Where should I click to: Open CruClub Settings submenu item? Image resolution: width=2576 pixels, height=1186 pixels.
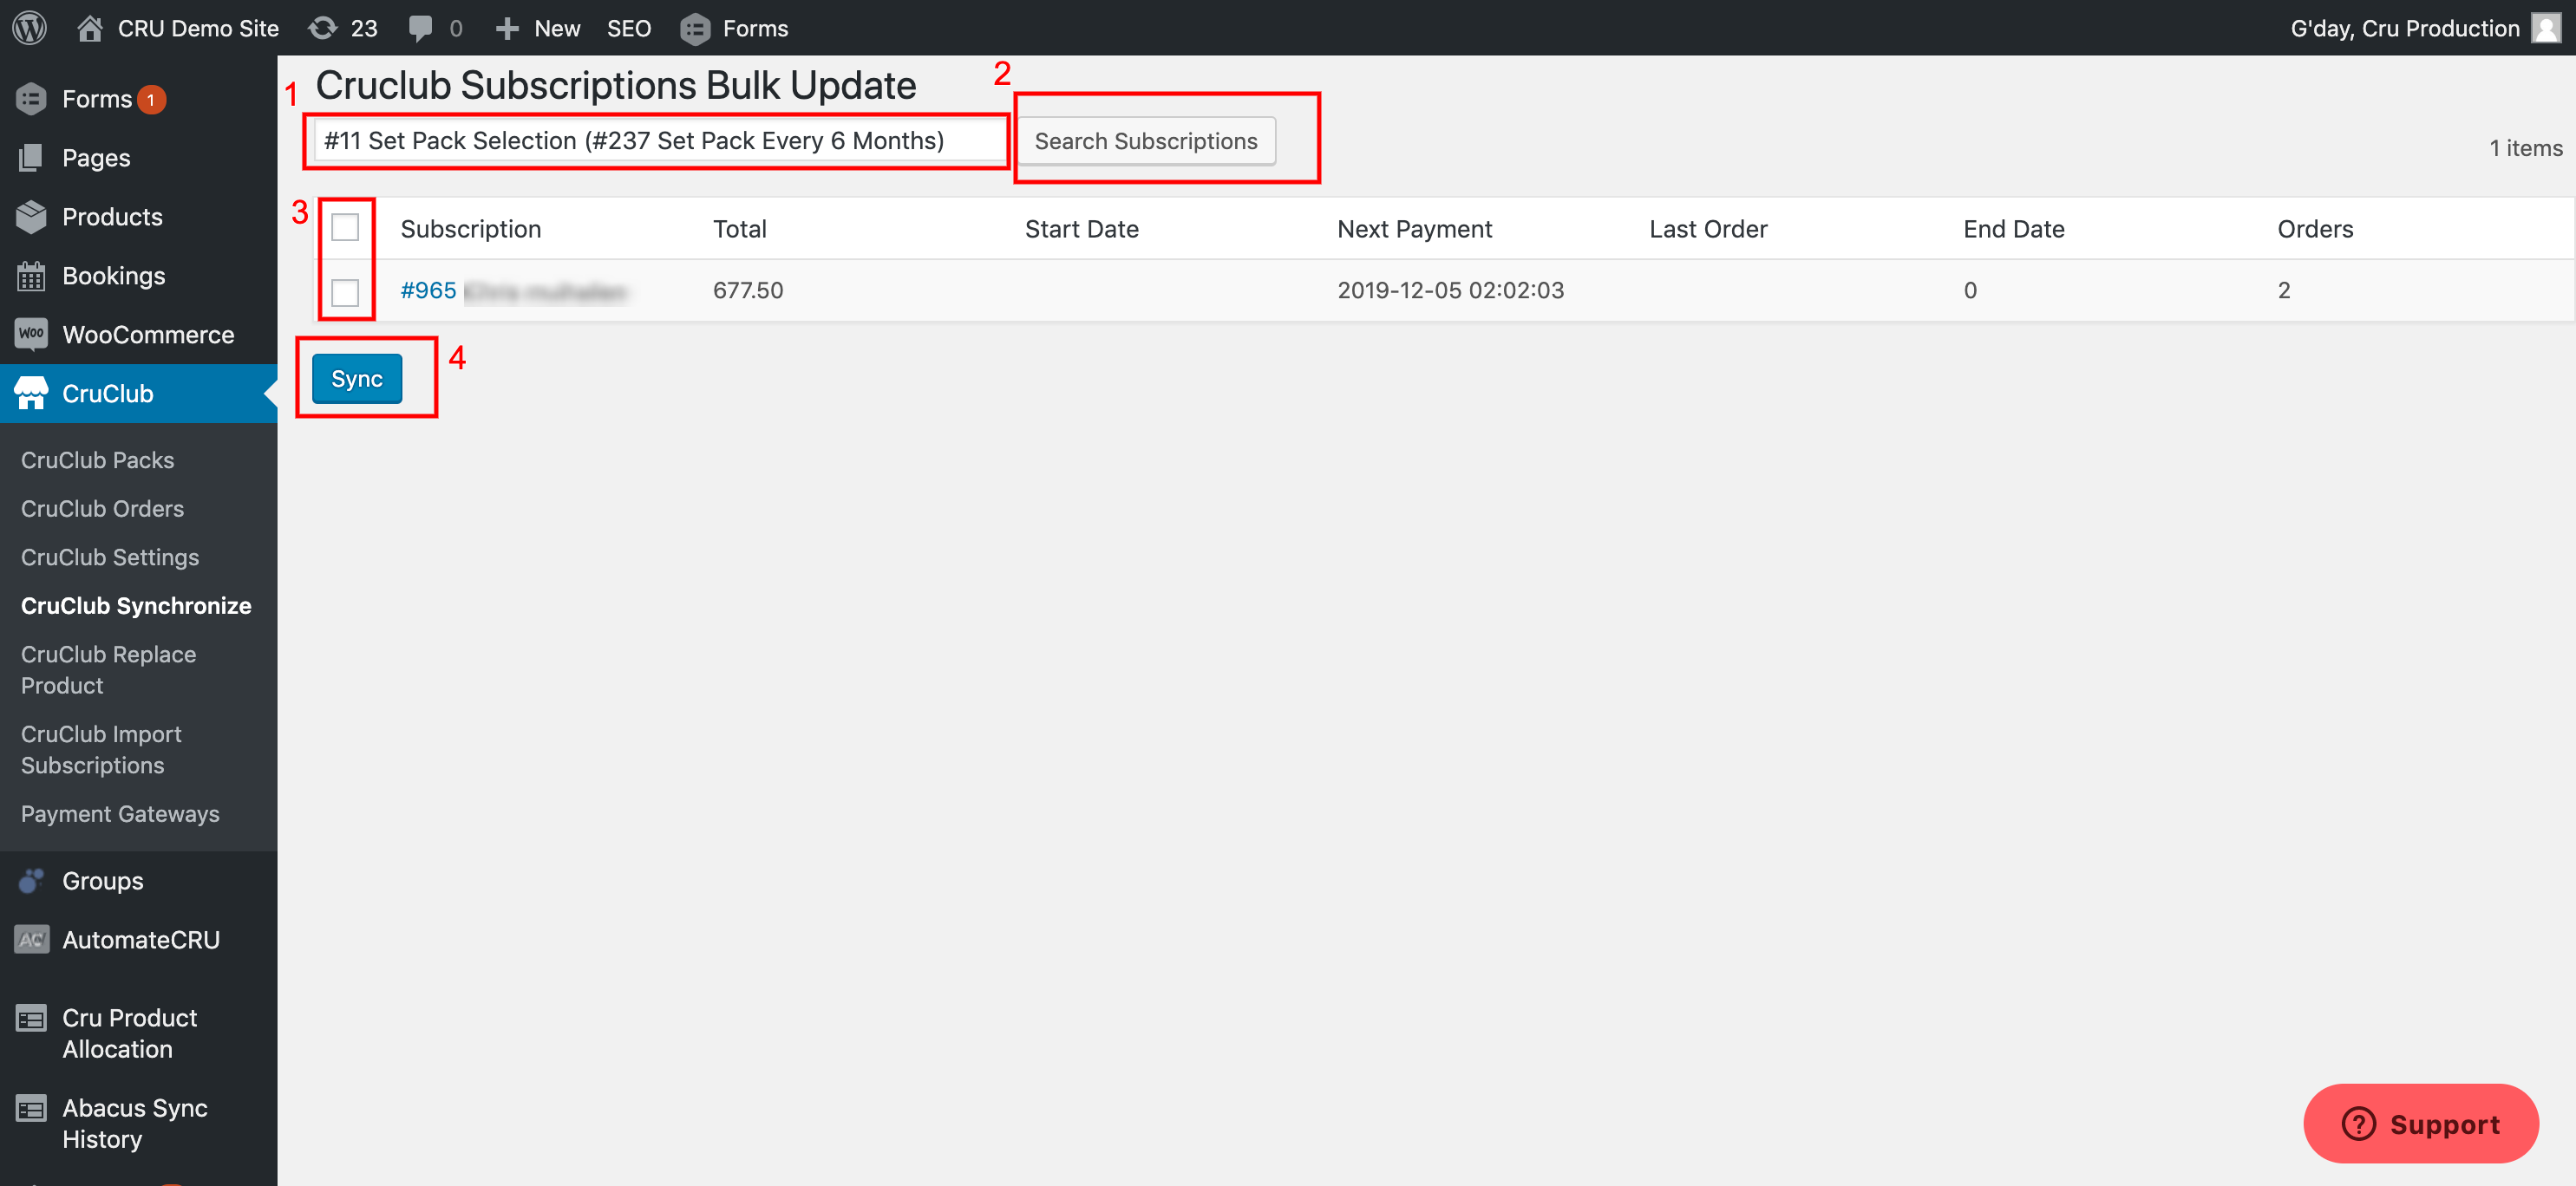tap(110, 557)
